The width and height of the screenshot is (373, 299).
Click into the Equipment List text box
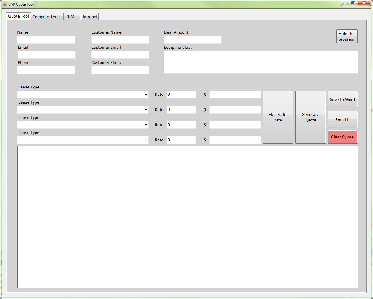tap(261, 62)
